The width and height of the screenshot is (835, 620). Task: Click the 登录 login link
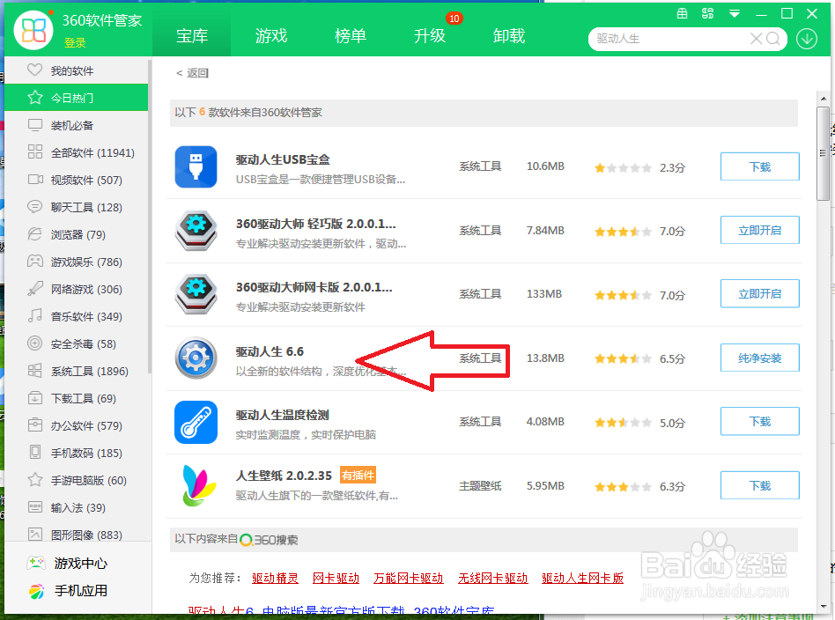pyautogui.click(x=75, y=42)
